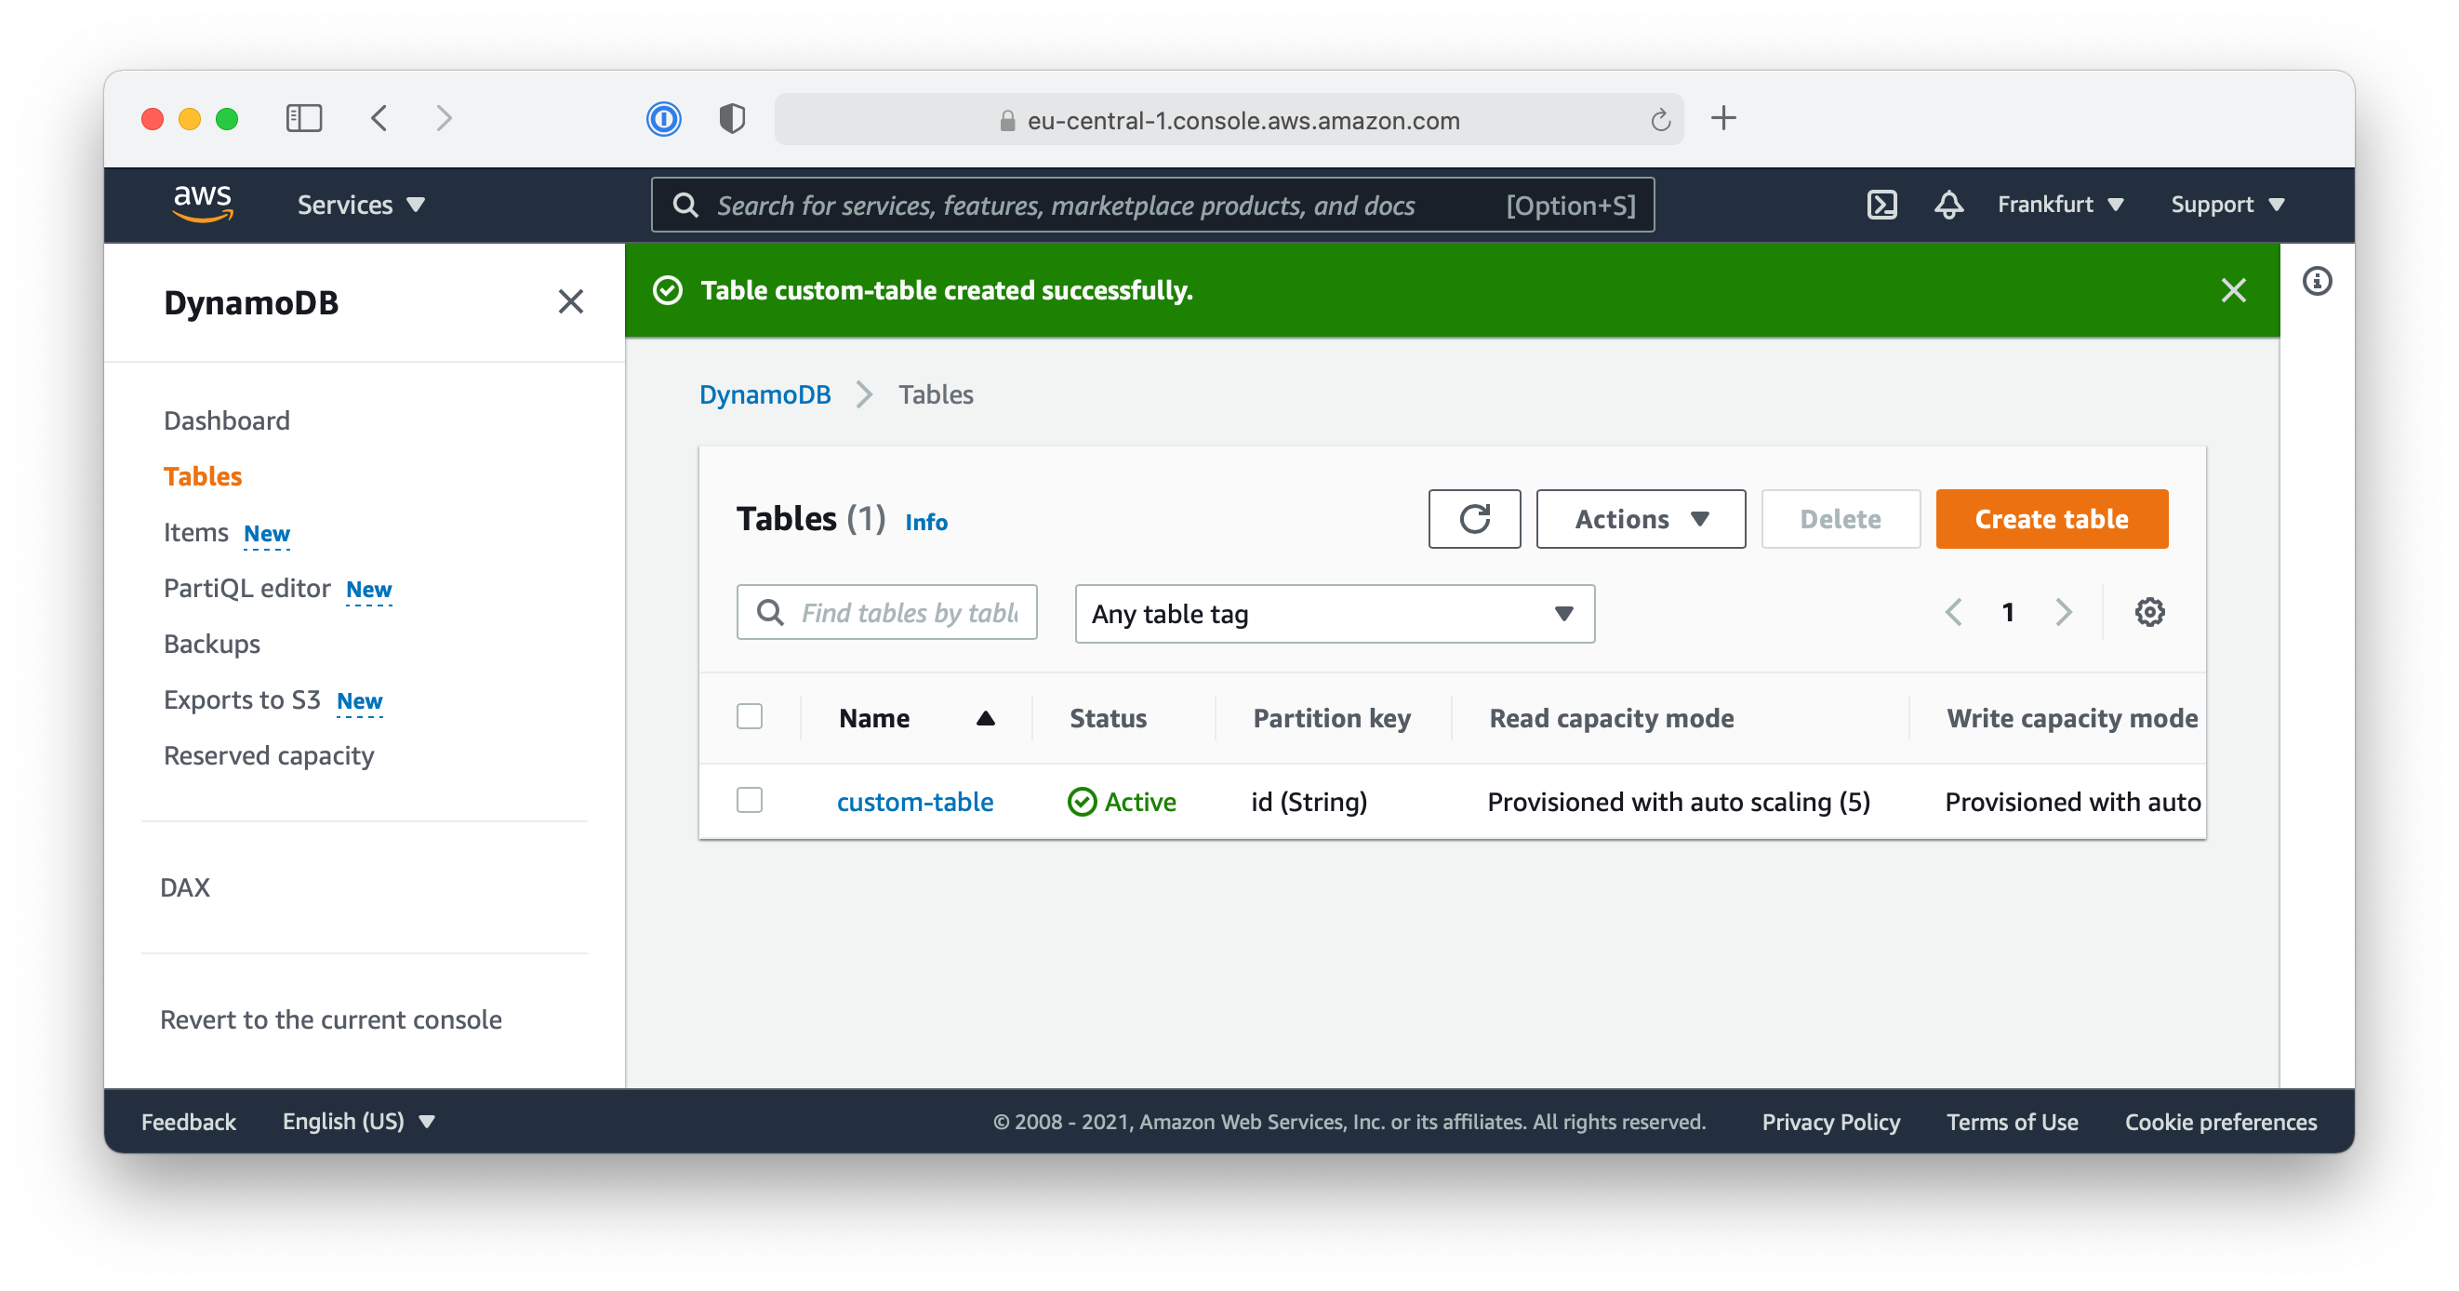Open Dashboard in the sidebar
Screen dimensions: 2459x1291
(x=226, y=420)
